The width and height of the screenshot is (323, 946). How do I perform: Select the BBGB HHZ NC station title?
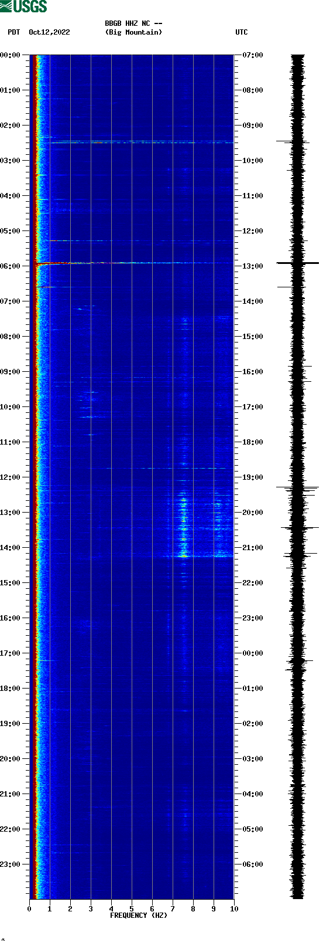point(133,23)
